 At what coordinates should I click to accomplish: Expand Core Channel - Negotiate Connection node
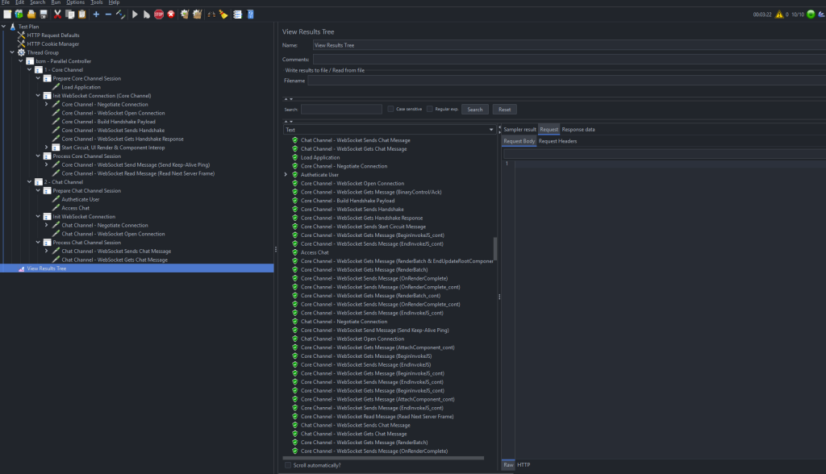pos(46,104)
